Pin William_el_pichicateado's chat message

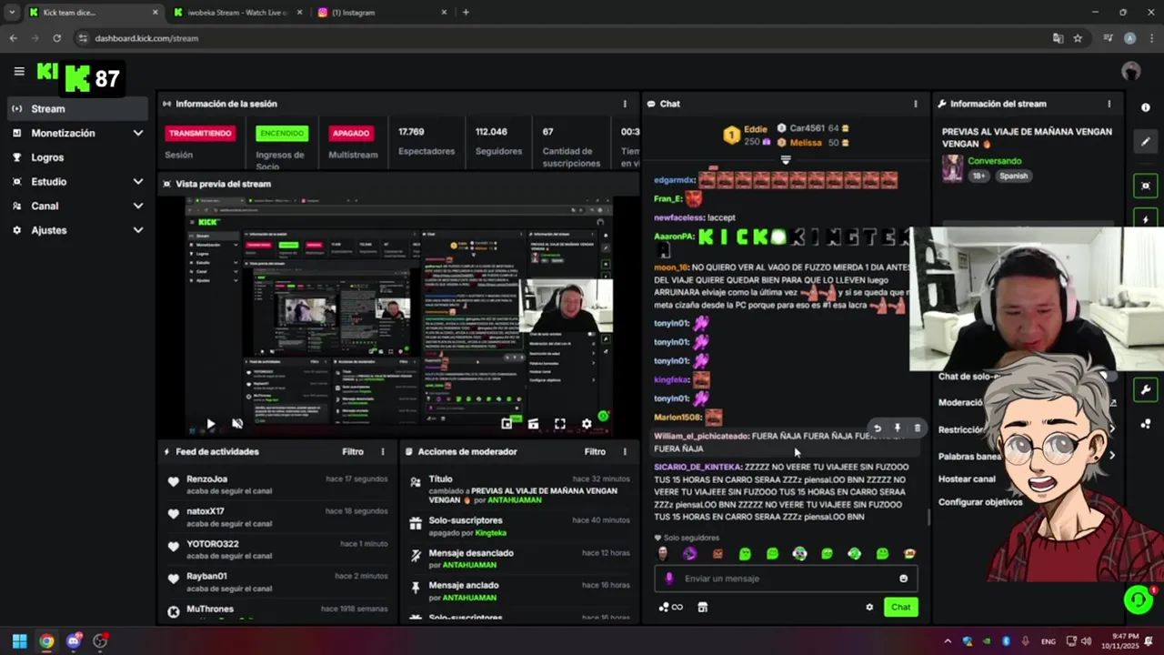[898, 428]
